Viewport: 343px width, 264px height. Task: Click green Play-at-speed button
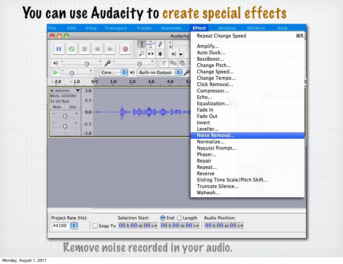[x=56, y=72]
